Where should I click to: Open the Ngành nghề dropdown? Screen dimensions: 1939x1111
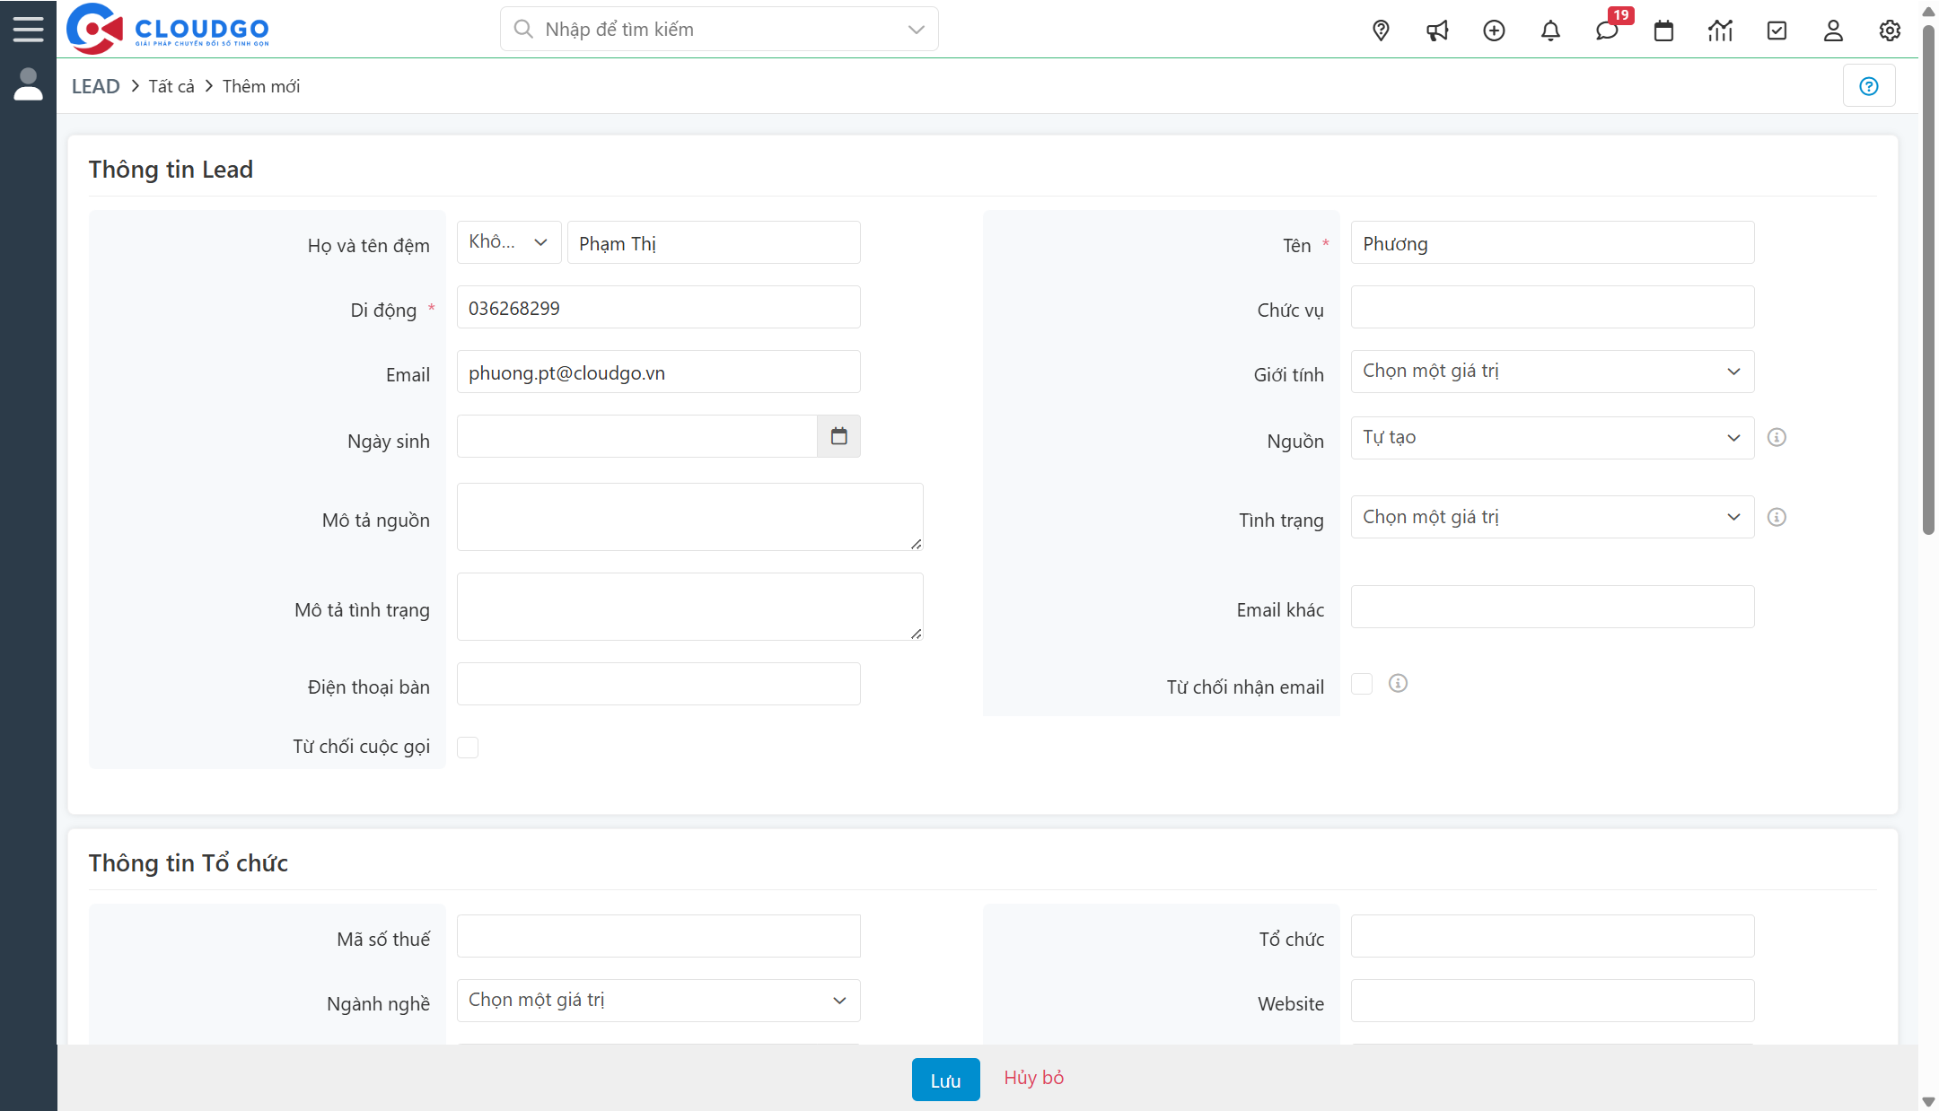[x=658, y=1001]
